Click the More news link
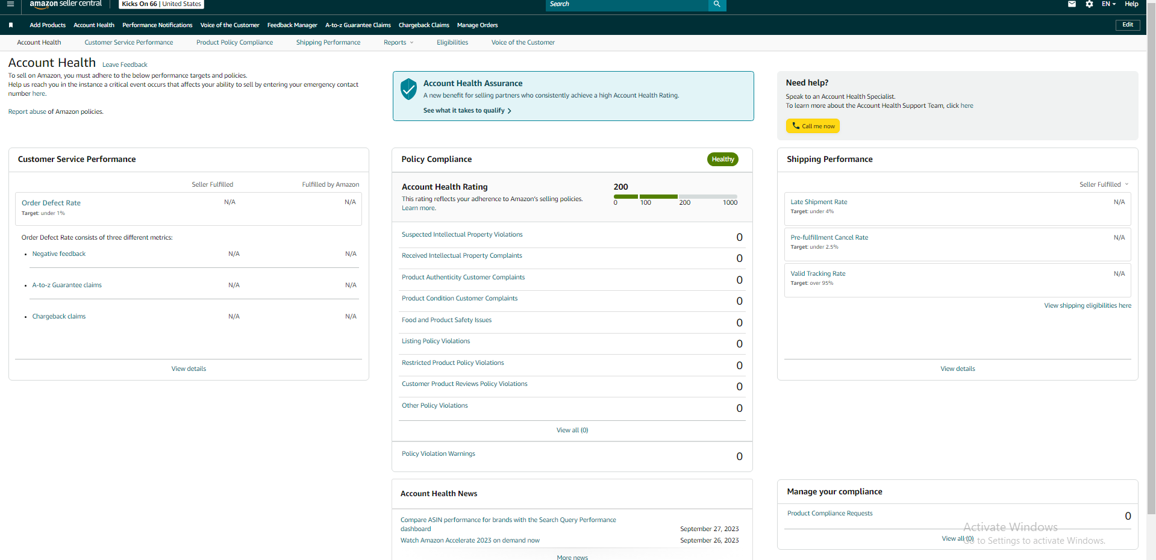The image size is (1156, 560). 572,558
